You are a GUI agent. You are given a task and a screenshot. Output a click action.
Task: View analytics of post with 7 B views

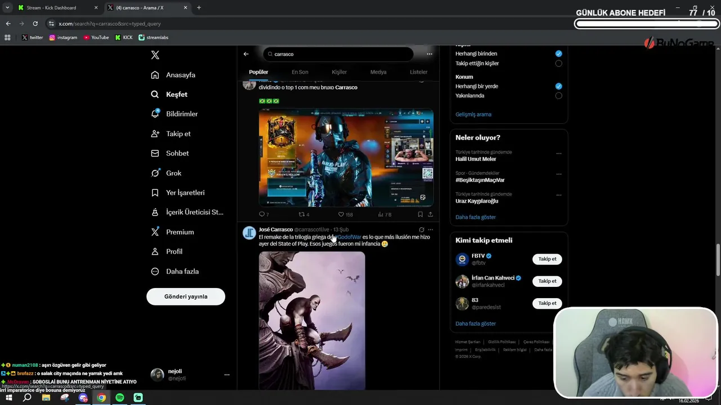pyautogui.click(x=385, y=214)
